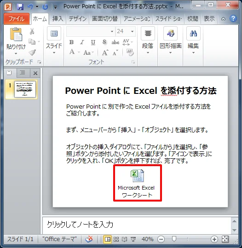Switch to the Transitions (画面切り替え) tab

(105, 19)
